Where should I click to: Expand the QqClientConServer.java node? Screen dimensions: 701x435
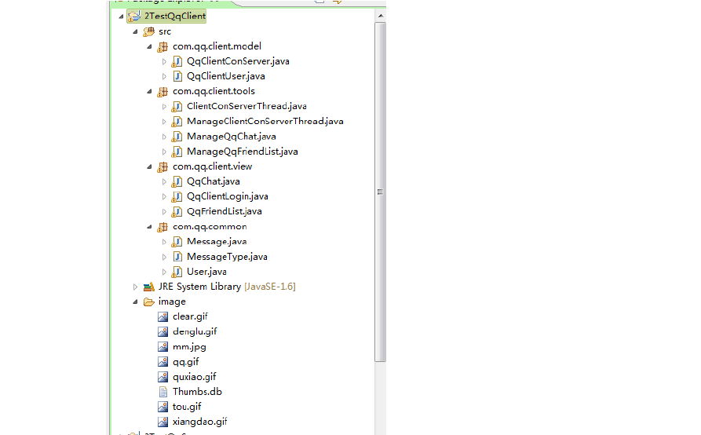point(164,62)
